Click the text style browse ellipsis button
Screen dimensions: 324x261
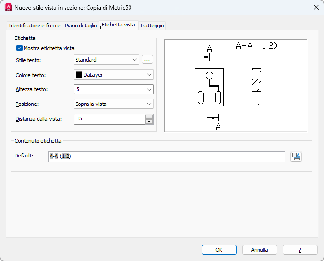[147, 60]
